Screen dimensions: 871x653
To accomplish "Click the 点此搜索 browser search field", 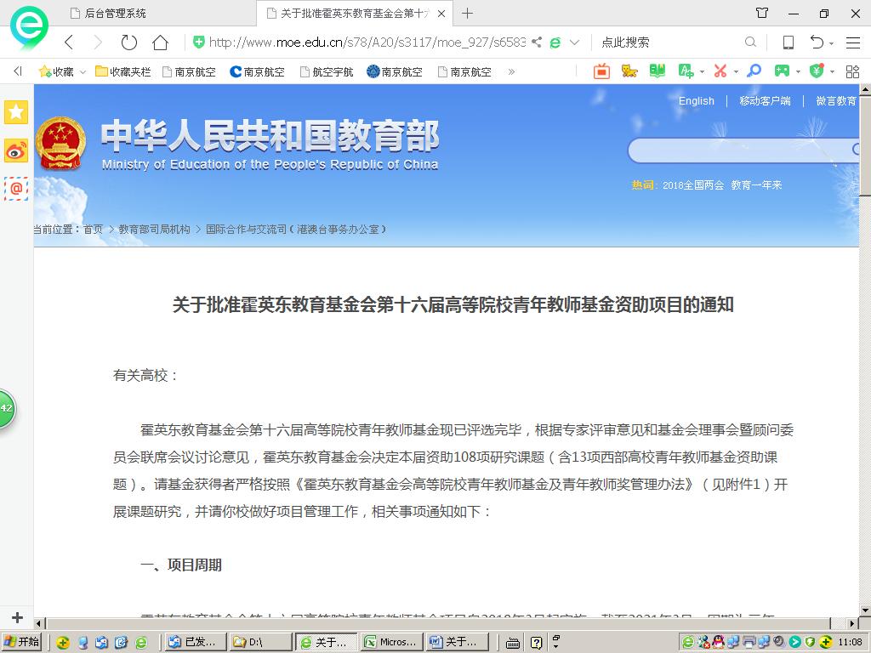I will click(x=668, y=43).
